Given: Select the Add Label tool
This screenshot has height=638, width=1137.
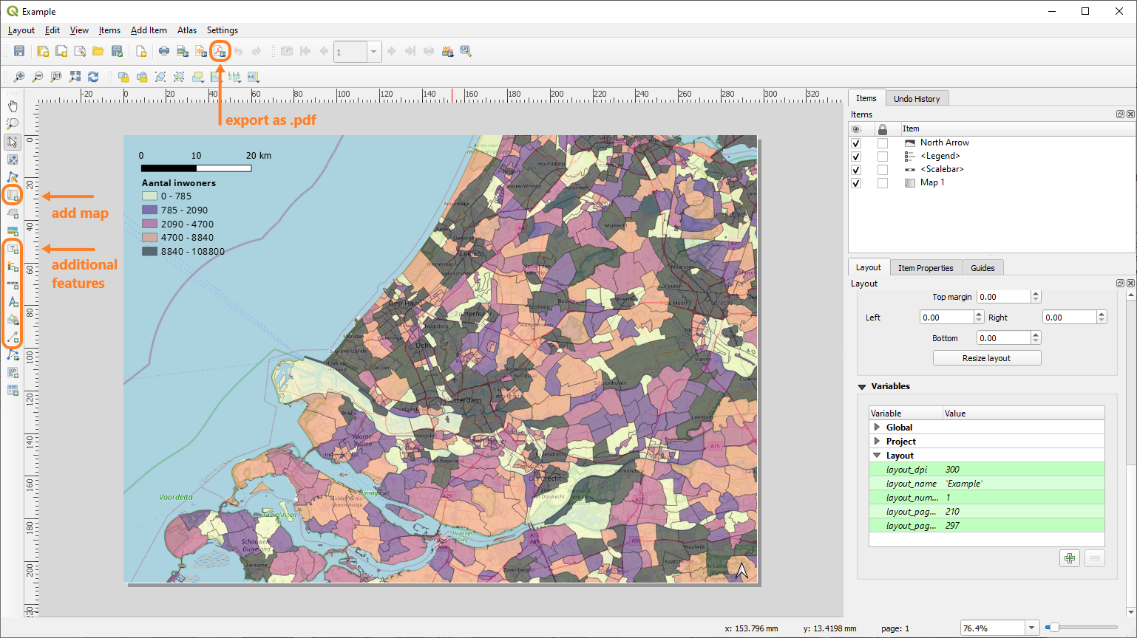Looking at the screenshot, I should pyautogui.click(x=13, y=249).
